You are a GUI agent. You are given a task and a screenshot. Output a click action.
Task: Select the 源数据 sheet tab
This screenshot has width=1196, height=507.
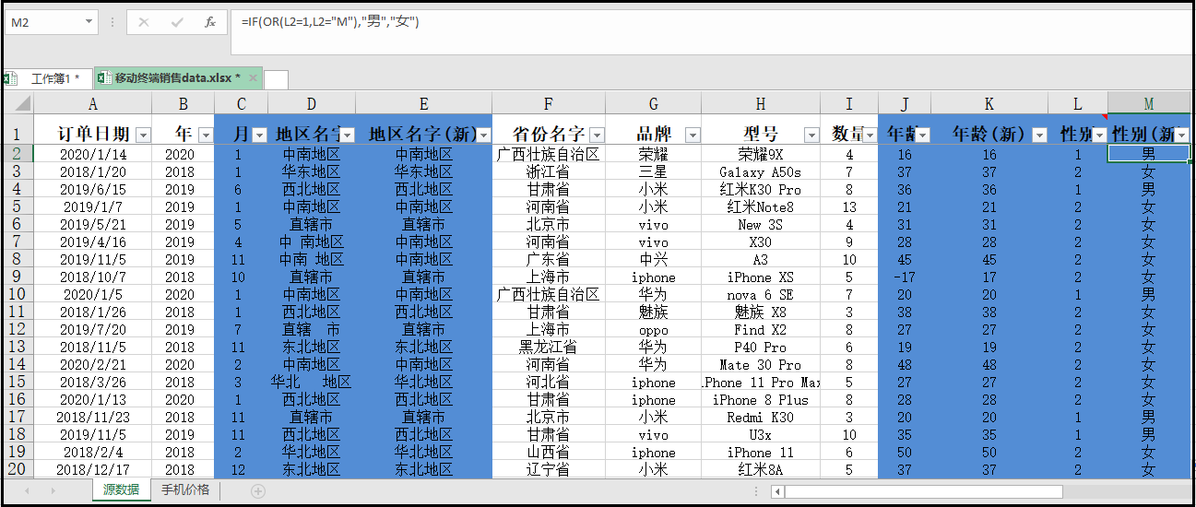(121, 490)
